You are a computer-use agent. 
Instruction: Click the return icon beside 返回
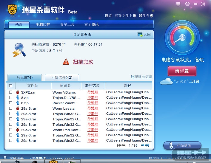click(x=140, y=35)
